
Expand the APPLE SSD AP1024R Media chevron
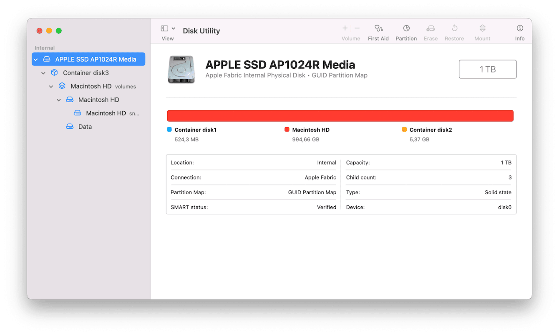(36, 59)
